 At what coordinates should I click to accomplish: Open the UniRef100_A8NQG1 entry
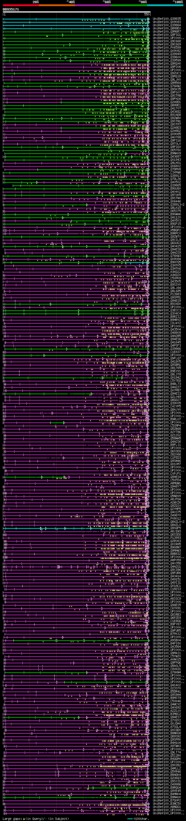(167, 807)
